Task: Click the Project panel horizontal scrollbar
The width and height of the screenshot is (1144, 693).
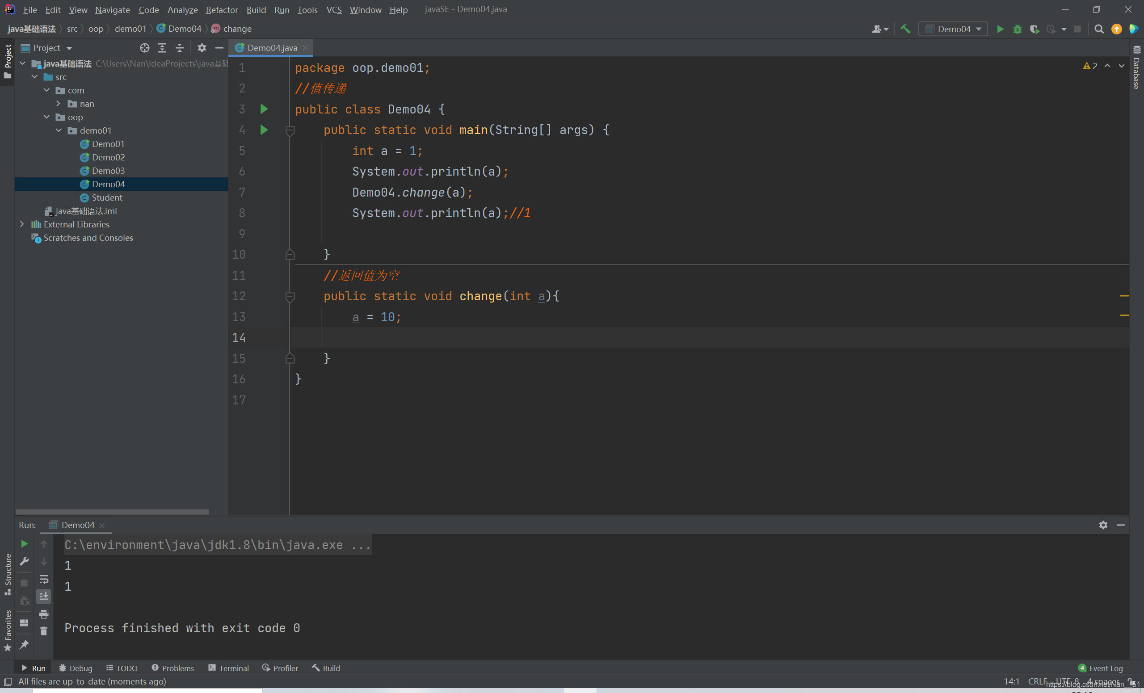Action: (x=112, y=512)
